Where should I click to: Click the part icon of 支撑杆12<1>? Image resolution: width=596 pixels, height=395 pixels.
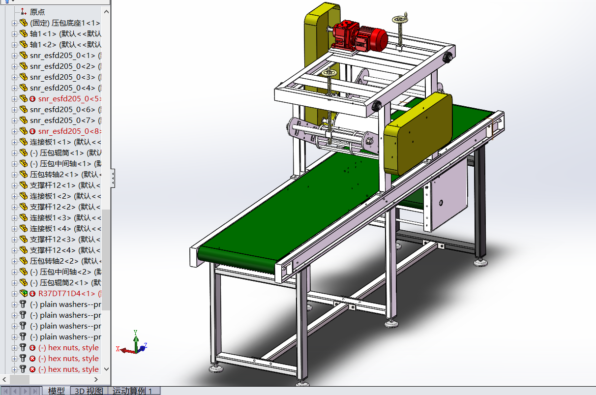coord(24,185)
